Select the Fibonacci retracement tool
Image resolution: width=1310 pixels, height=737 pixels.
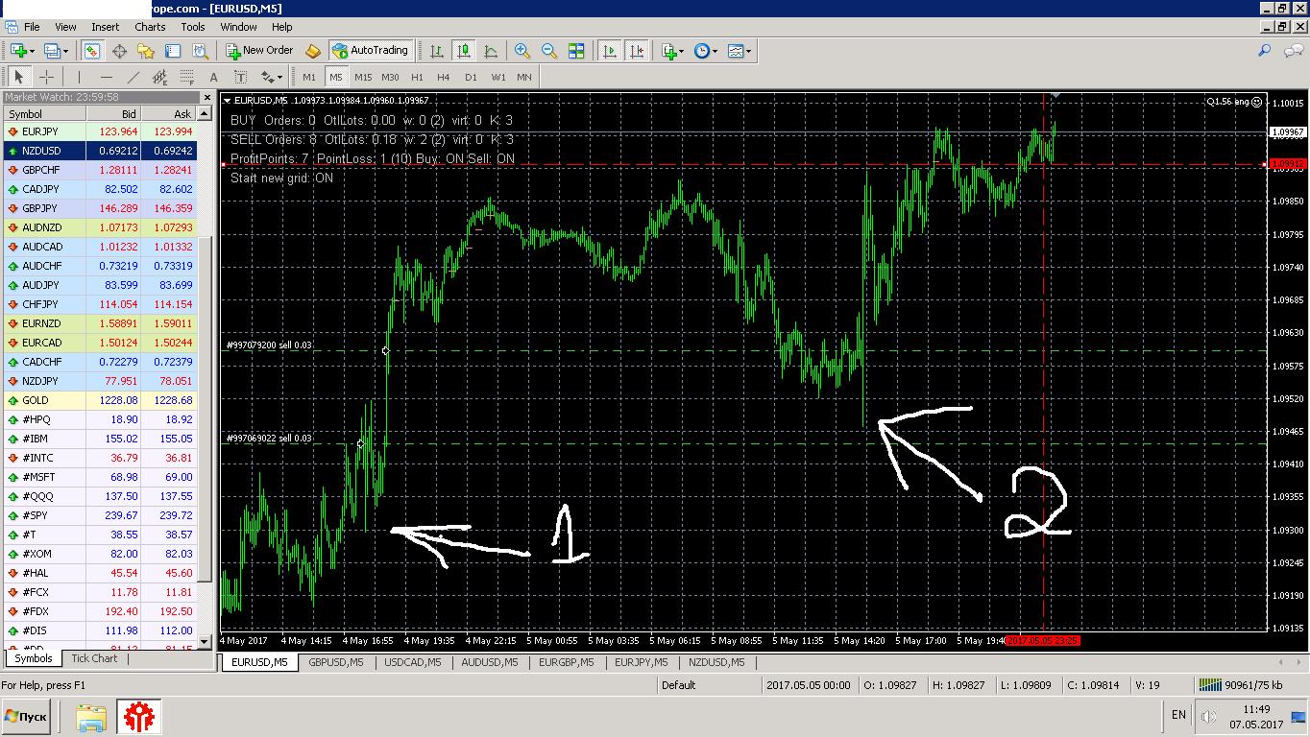tap(186, 77)
